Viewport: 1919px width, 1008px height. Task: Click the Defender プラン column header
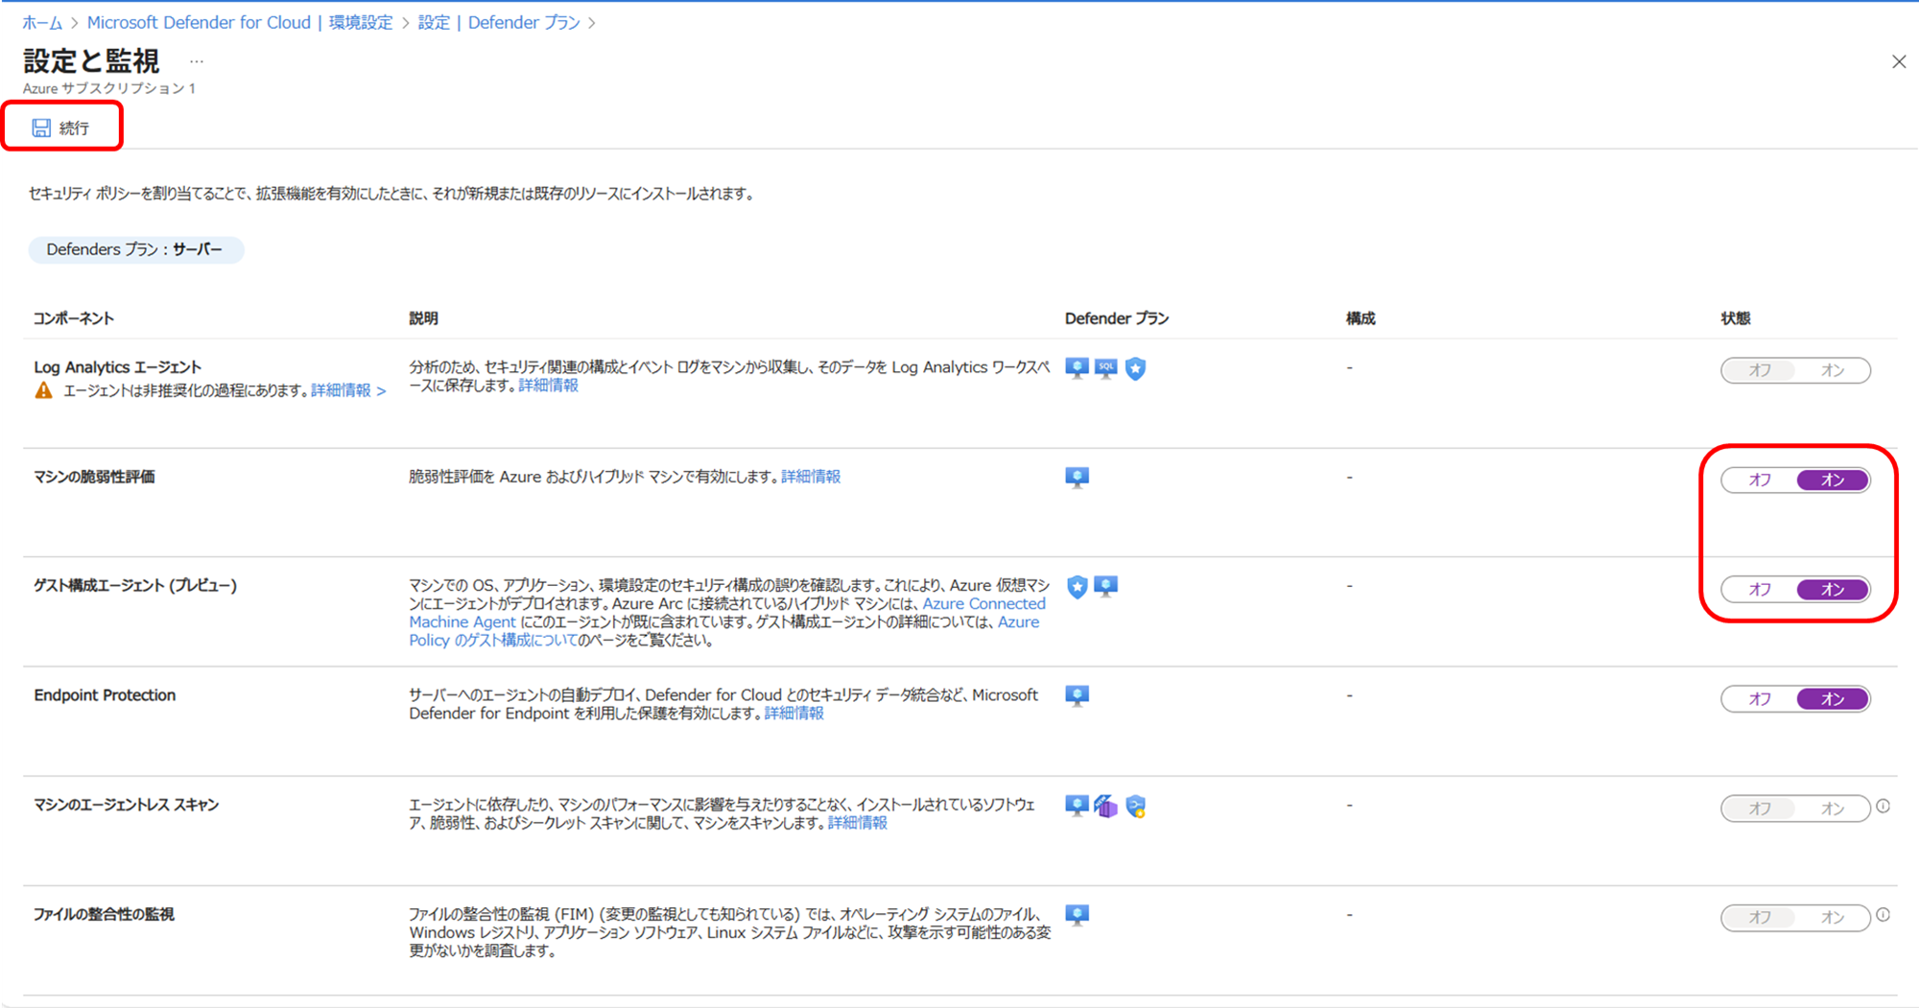pyautogui.click(x=1117, y=318)
